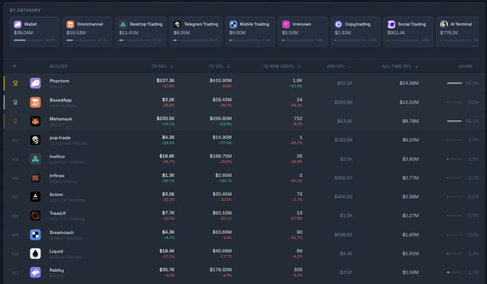Click the Social Trading category icon

391,24
